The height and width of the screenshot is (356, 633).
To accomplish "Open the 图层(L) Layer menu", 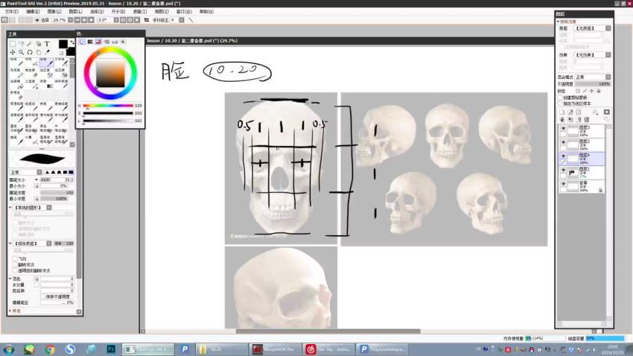I will coord(75,12).
